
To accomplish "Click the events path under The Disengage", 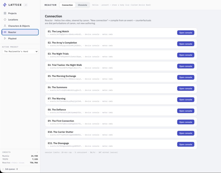I will point(66,146).
